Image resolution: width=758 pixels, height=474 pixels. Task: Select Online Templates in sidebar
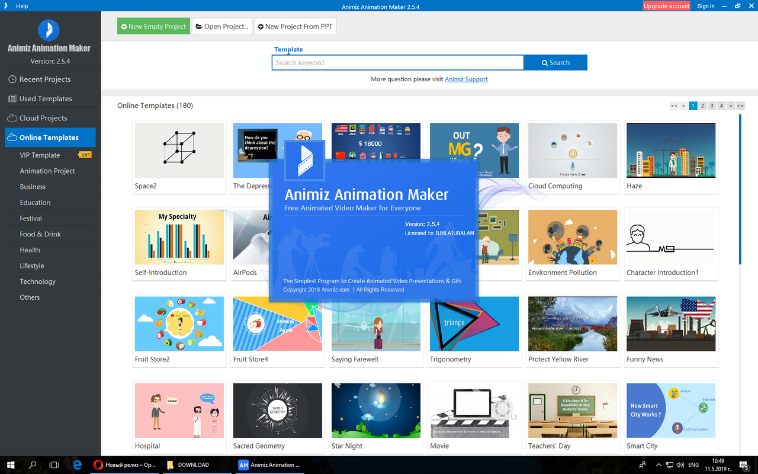(50, 137)
